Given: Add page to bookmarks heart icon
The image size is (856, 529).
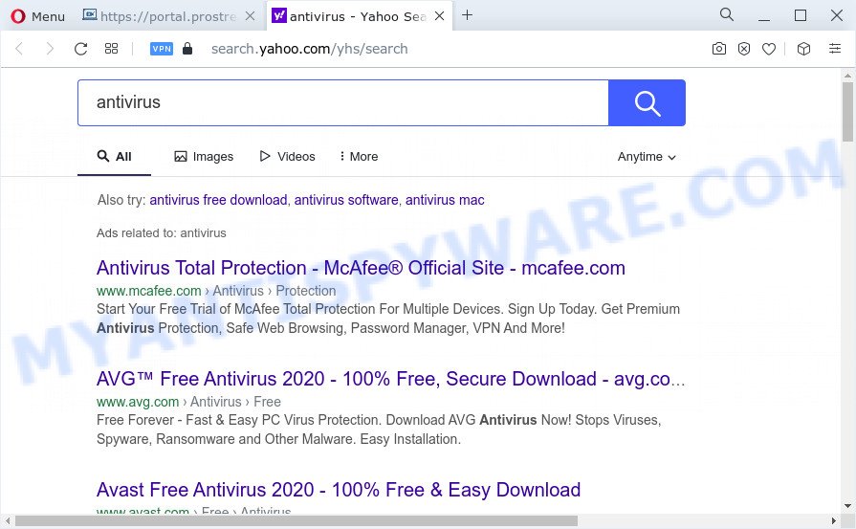Looking at the screenshot, I should click(769, 49).
